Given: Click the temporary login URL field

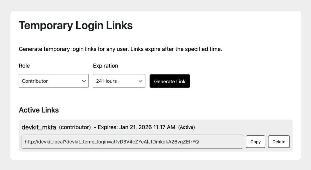Looking at the screenshot, I should [x=132, y=142].
